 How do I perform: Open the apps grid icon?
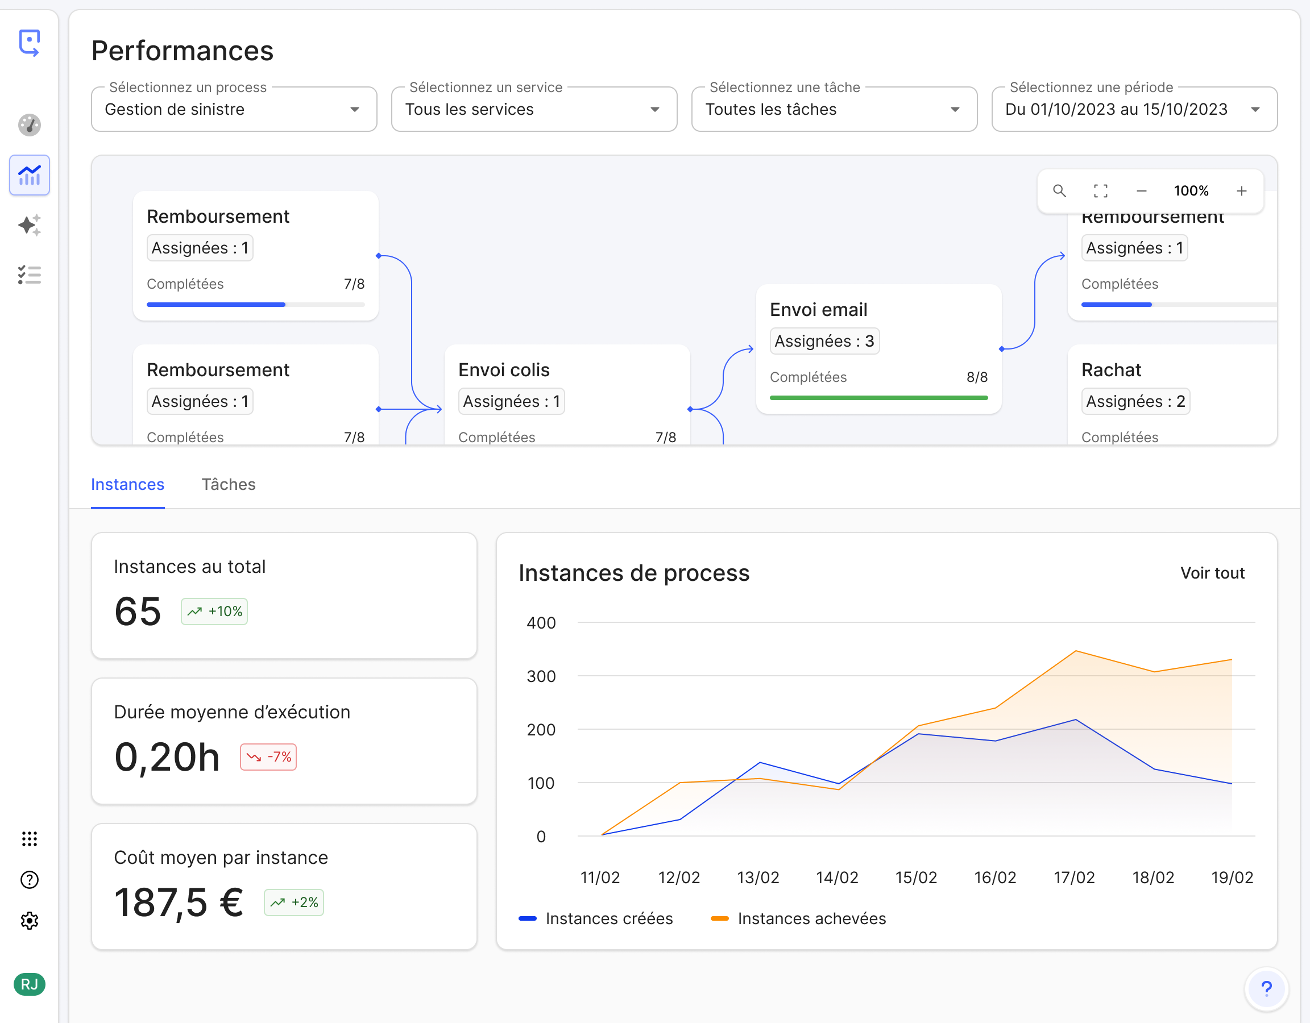coord(29,838)
